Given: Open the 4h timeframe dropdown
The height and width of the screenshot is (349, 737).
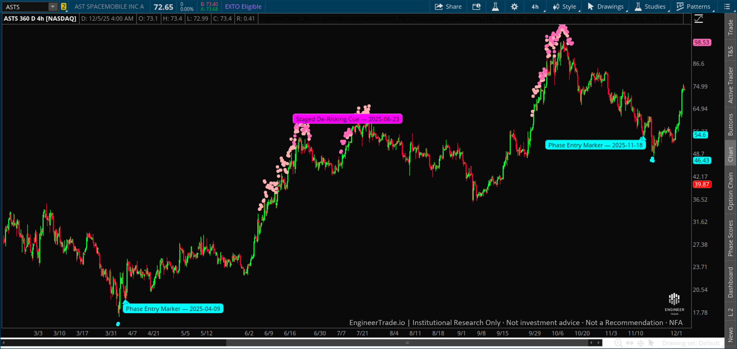Looking at the screenshot, I should pos(535,7).
